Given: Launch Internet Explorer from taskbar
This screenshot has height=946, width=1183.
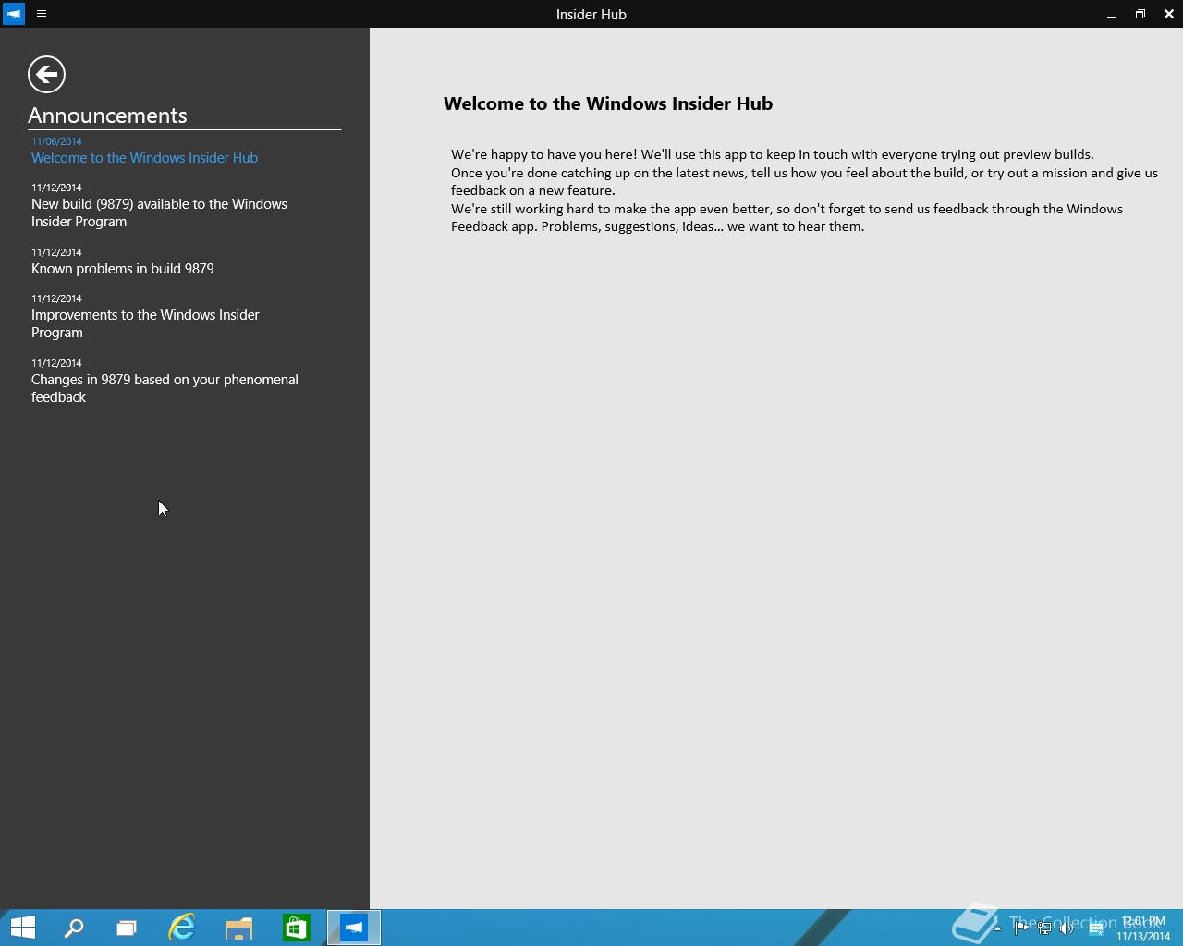Looking at the screenshot, I should point(182,928).
